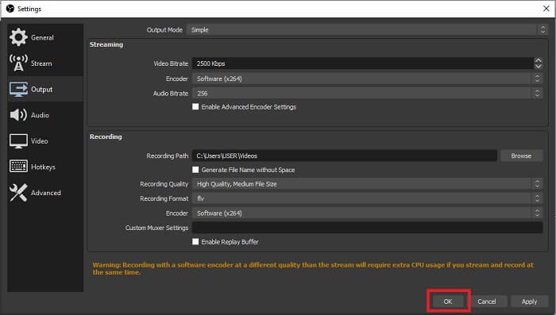Click the orange software encoder warning text

[313, 268]
